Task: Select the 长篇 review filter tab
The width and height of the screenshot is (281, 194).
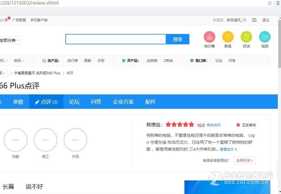Action: [8, 187]
